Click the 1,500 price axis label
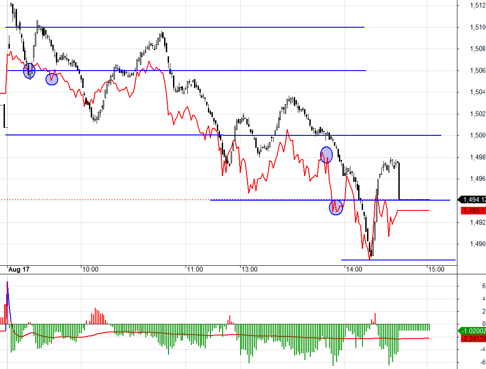 coord(478,135)
